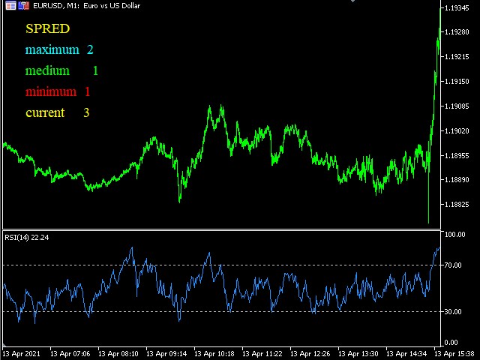
Task: Click the EURUSD, M1 chart title text
Action: 87,5
